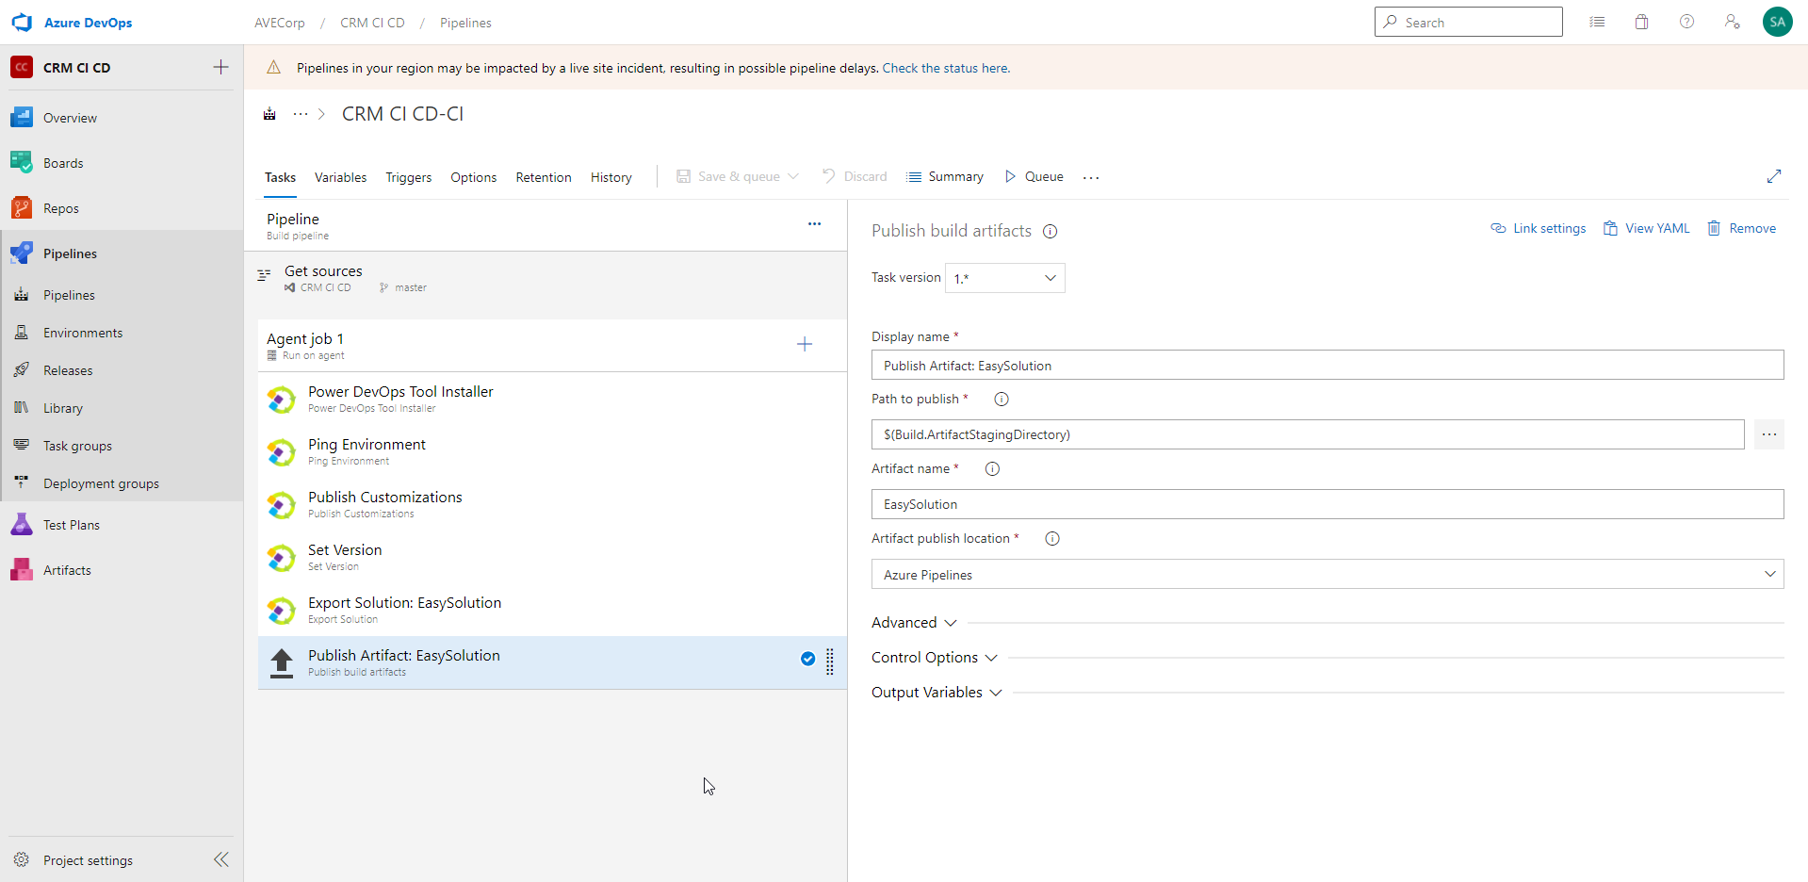Switch to the Retention tab

pyautogui.click(x=543, y=177)
